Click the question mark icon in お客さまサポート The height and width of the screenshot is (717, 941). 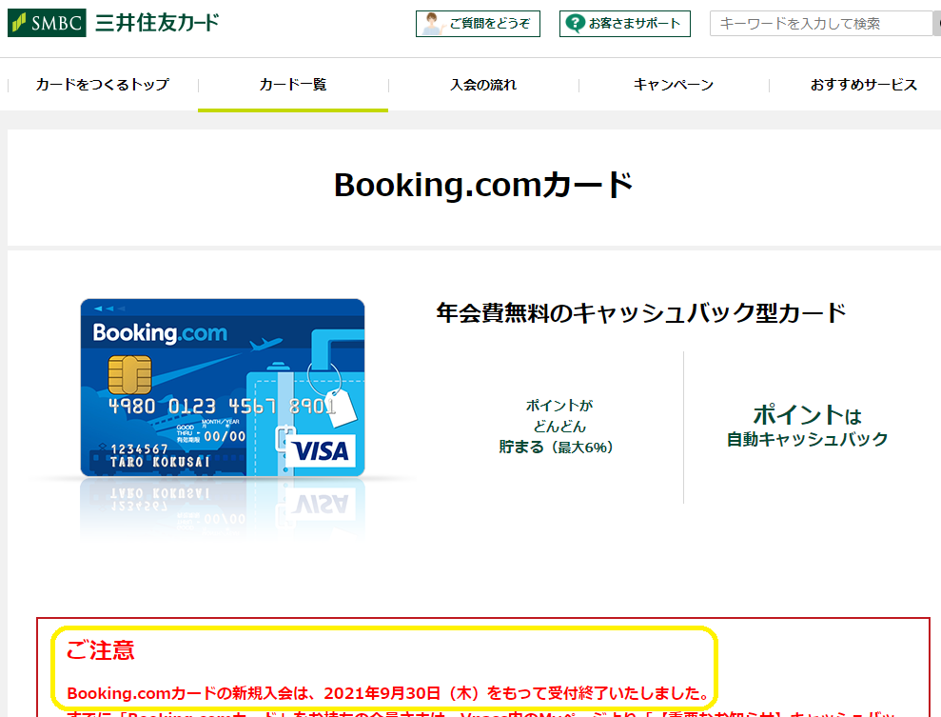click(x=575, y=24)
